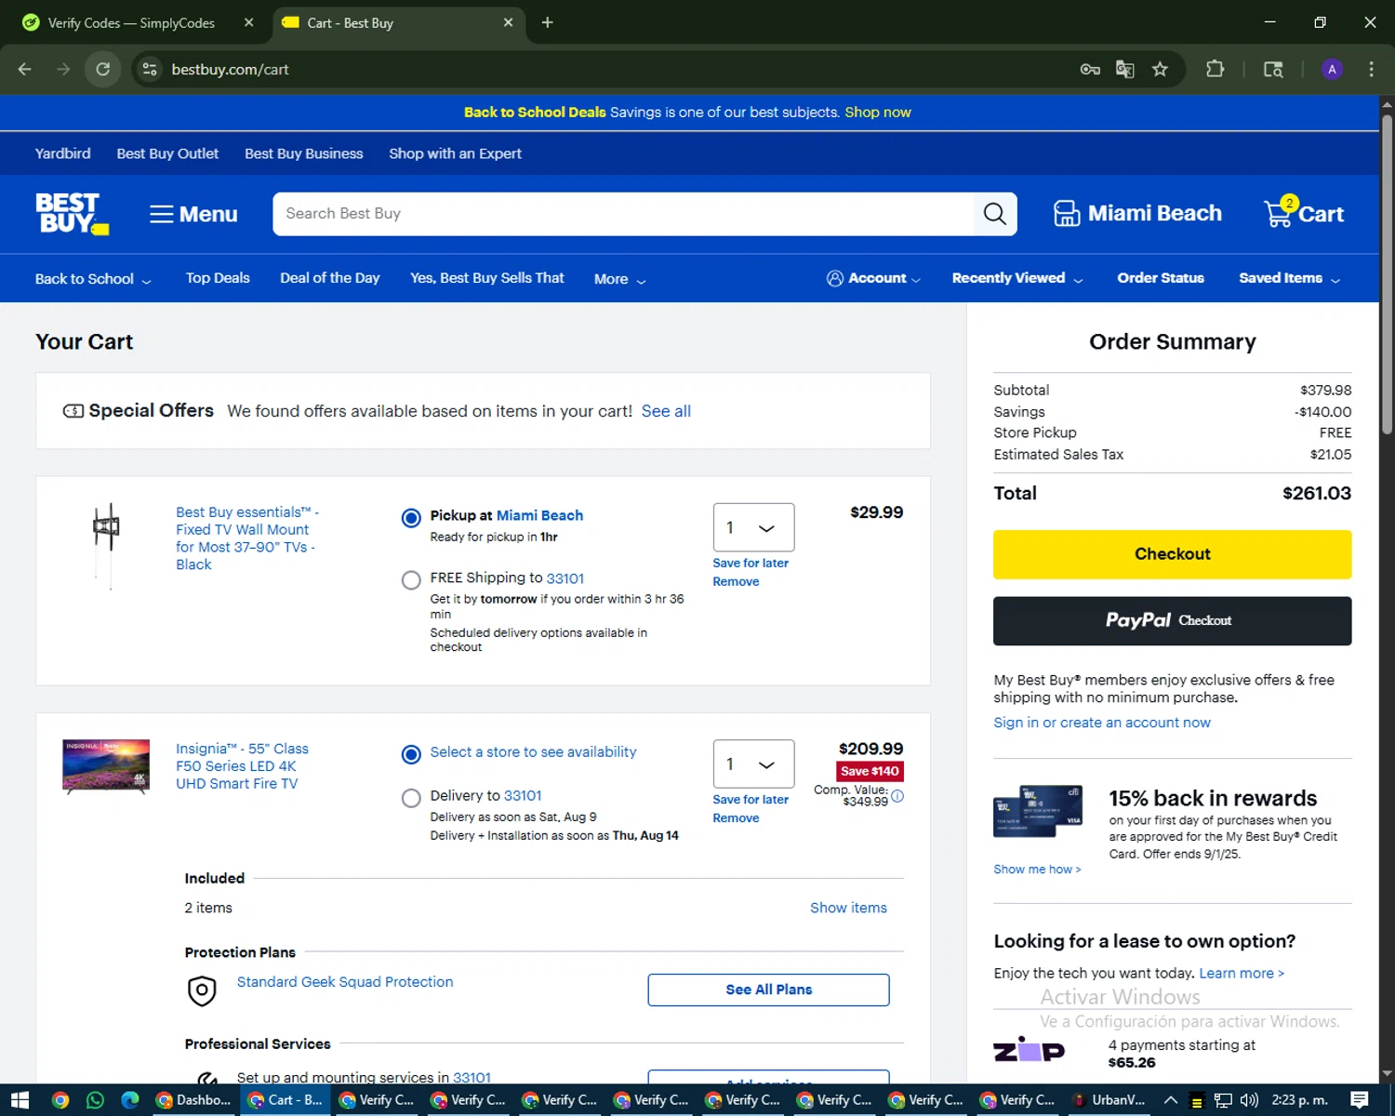Expand the More navigation dropdown
The width and height of the screenshot is (1395, 1116).
pyautogui.click(x=619, y=279)
